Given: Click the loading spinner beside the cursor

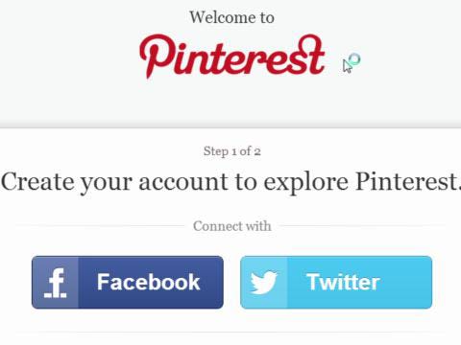Looking at the screenshot, I should [x=354, y=59].
